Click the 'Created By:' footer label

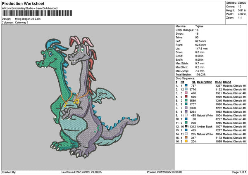click(x=9, y=172)
